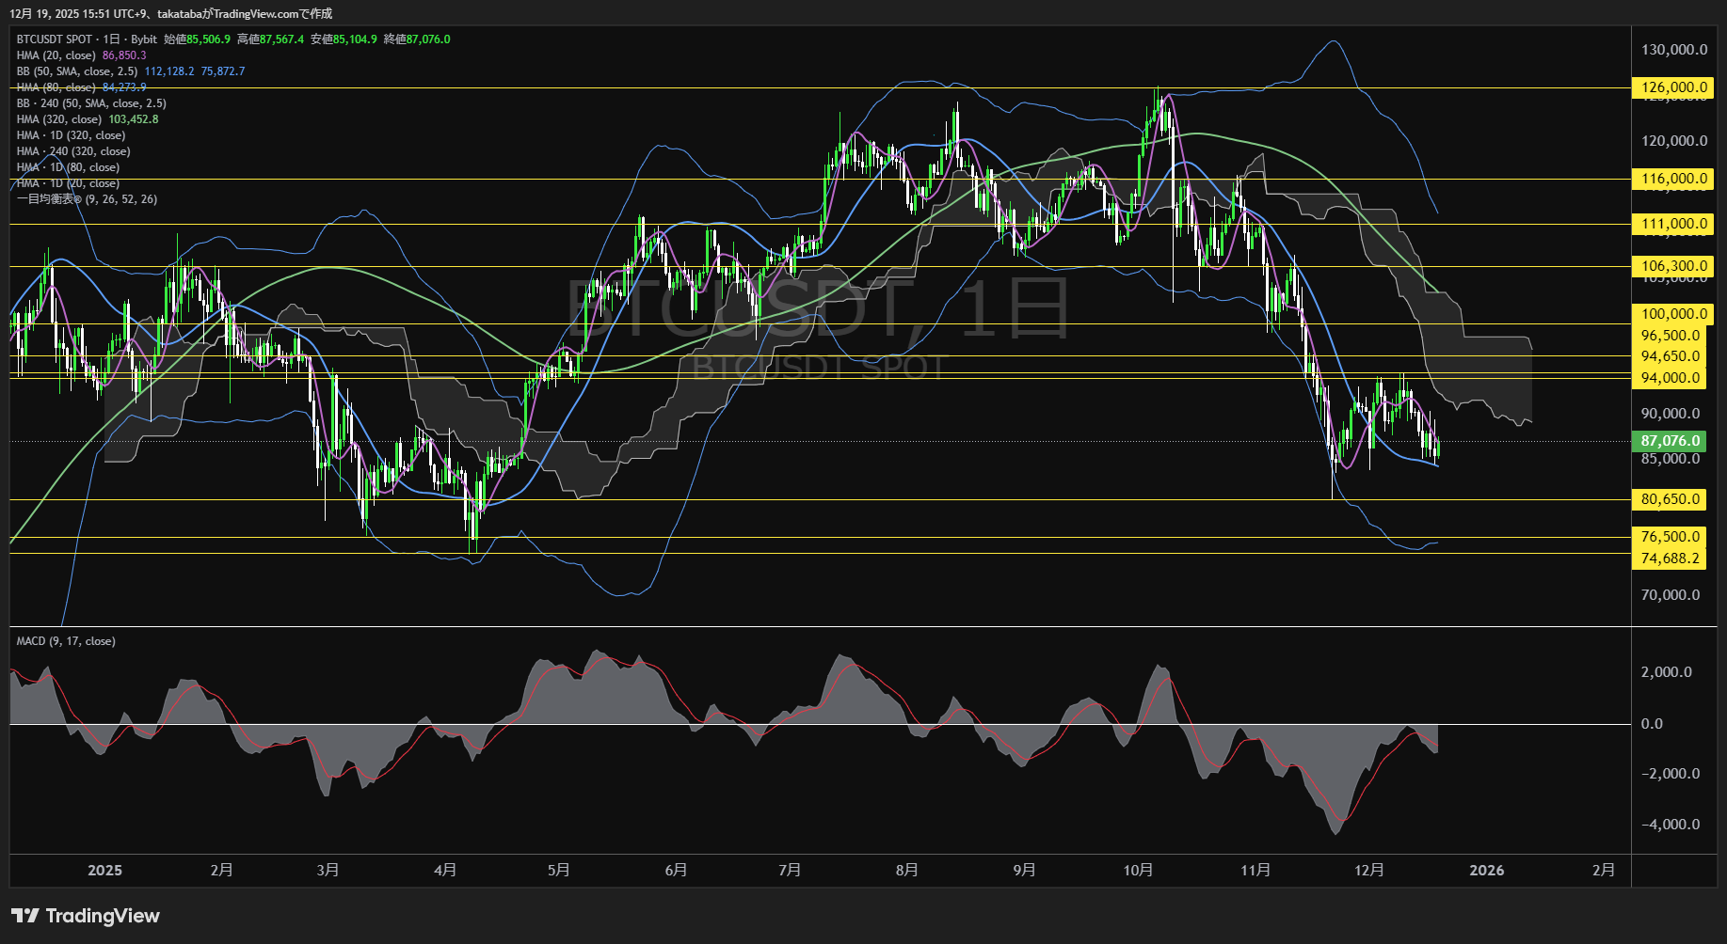Click the TradingView logo icon
The height and width of the screenshot is (944, 1727).
(x=24, y=916)
